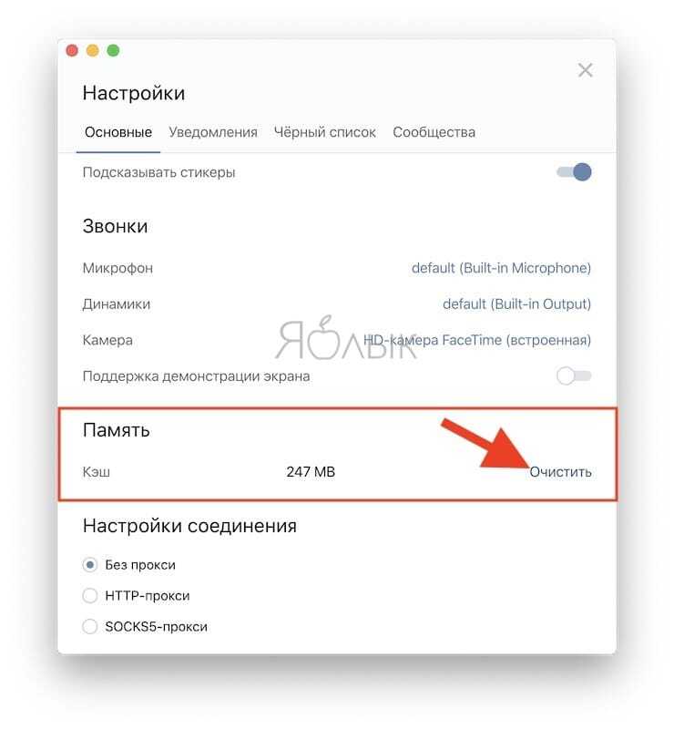Click the red window close dot
Screen dimensions: 674x730
coord(72,50)
